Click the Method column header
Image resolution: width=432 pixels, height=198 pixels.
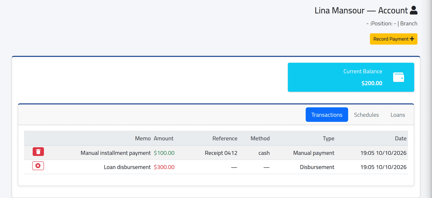point(260,138)
